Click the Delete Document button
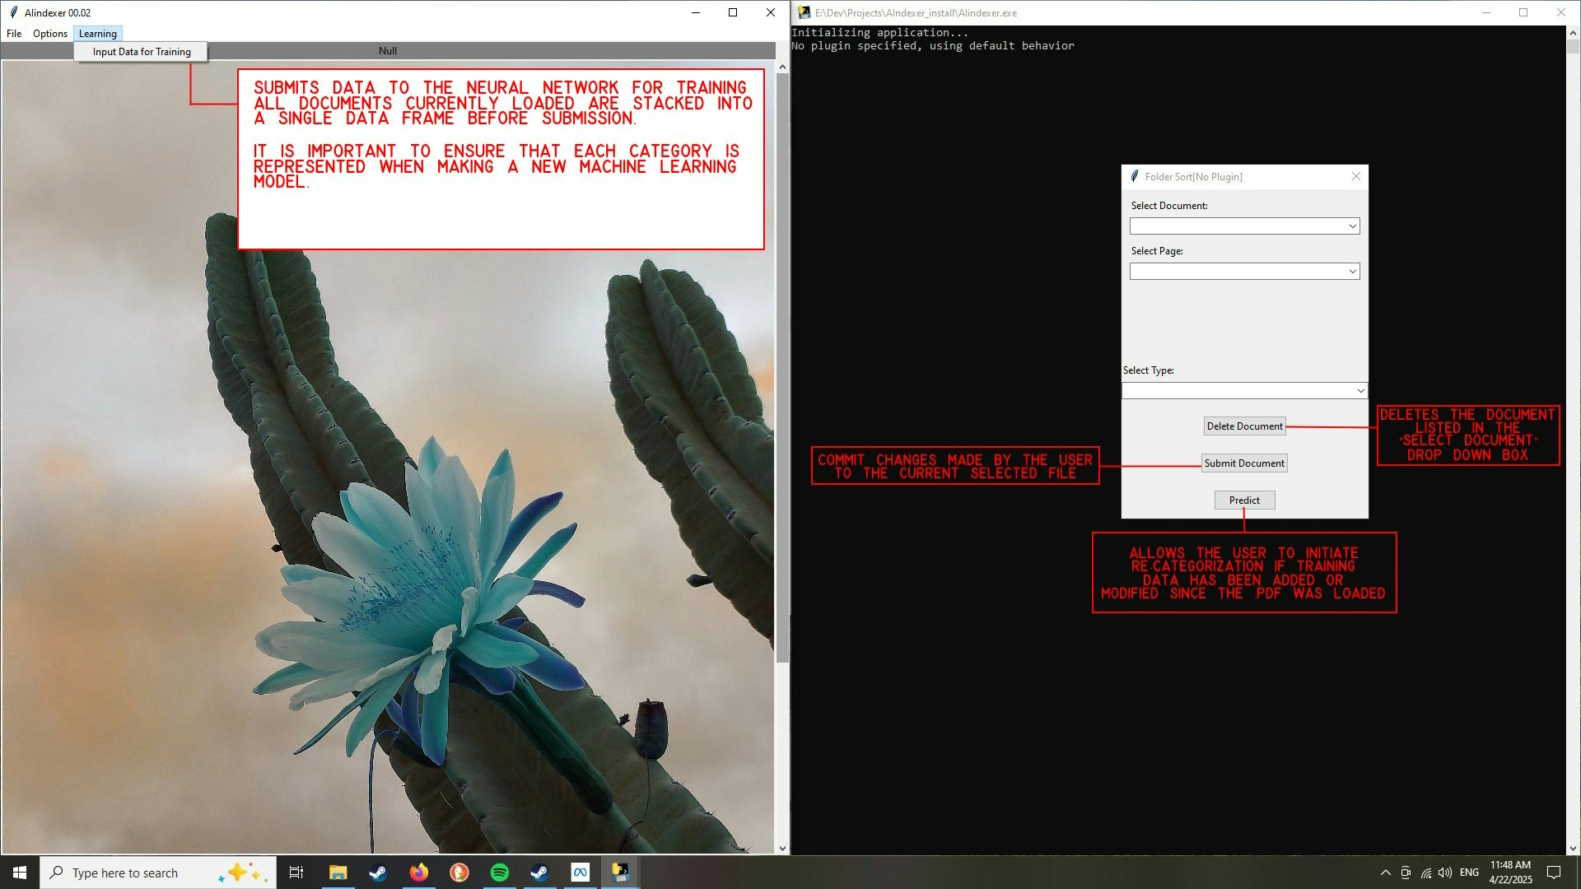Image resolution: width=1581 pixels, height=889 pixels. coord(1244,426)
